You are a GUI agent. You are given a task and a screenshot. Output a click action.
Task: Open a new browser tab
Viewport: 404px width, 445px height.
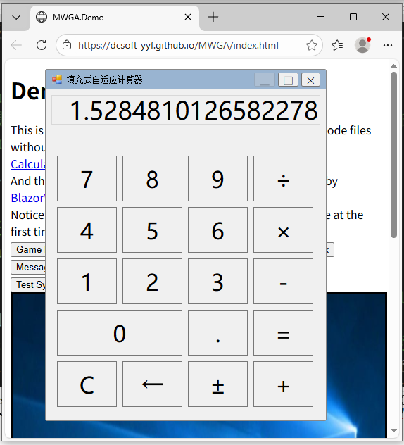pyautogui.click(x=213, y=18)
